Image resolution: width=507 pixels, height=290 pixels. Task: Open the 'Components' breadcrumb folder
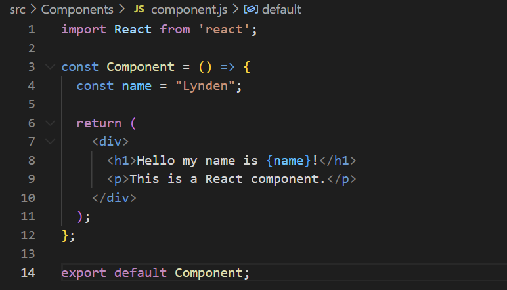point(77,10)
